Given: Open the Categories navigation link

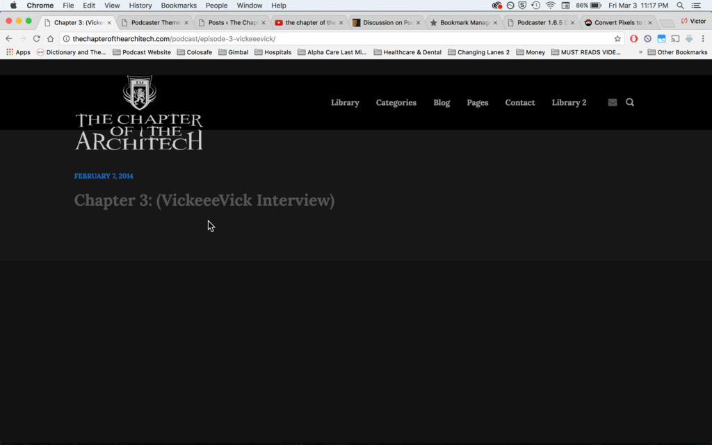Looking at the screenshot, I should 396,102.
